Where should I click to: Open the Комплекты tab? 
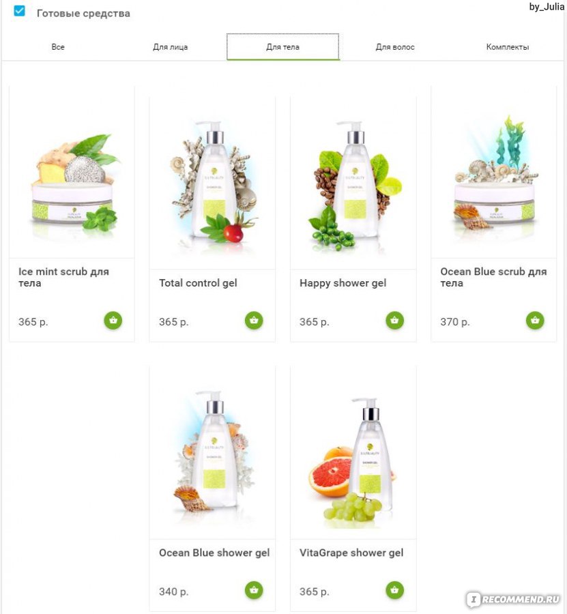pyautogui.click(x=508, y=47)
